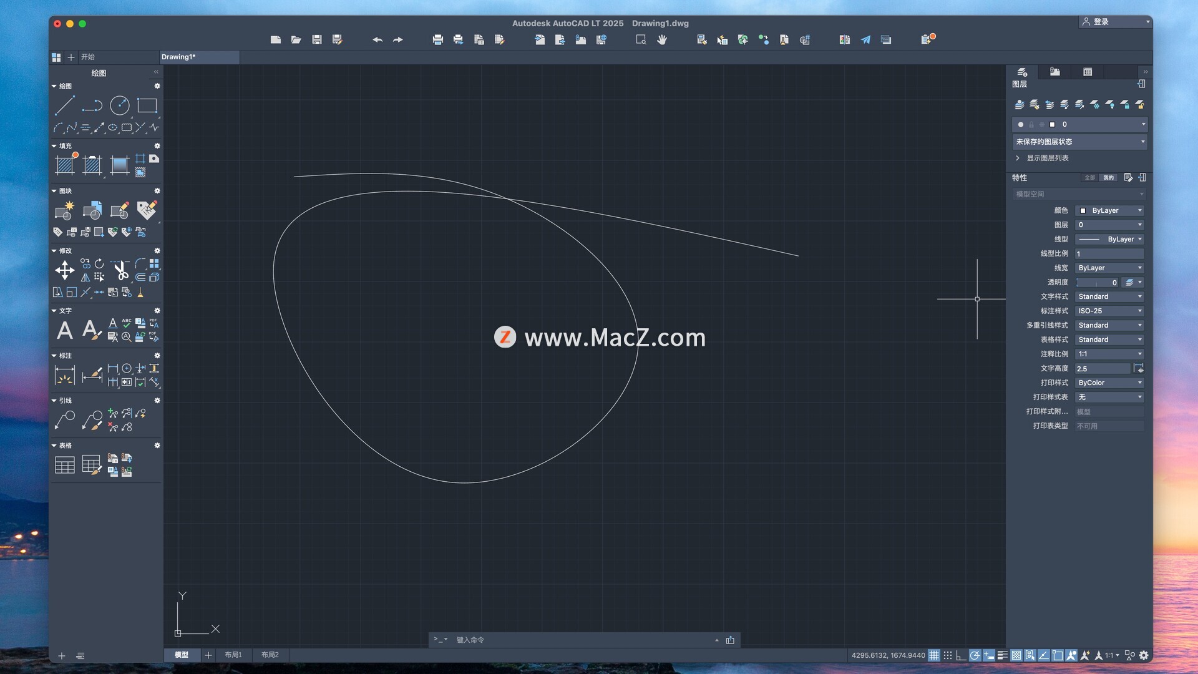Click the paper-plane share icon
Screen dimensions: 1198x674
click(x=865, y=39)
